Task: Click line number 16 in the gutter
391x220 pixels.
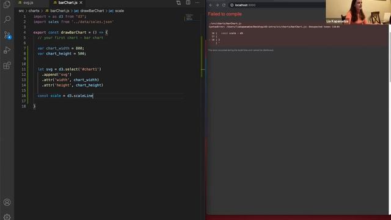Action: [24, 96]
